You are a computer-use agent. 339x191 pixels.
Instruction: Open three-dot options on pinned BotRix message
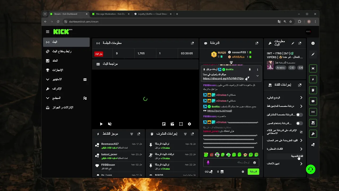257,70
